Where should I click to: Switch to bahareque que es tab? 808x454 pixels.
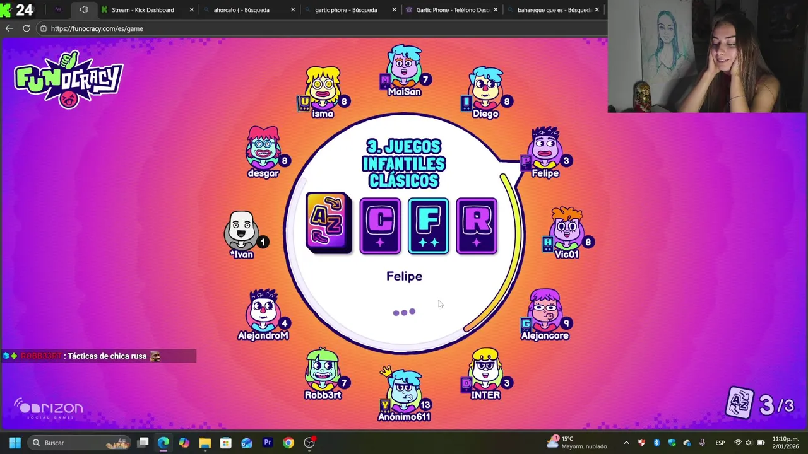pyautogui.click(x=554, y=9)
